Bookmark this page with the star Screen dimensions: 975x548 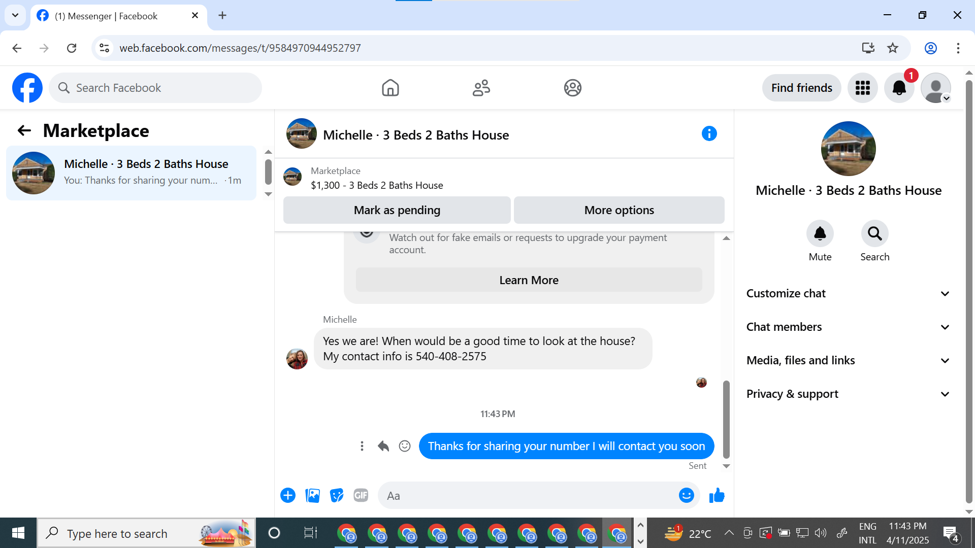pos(893,48)
